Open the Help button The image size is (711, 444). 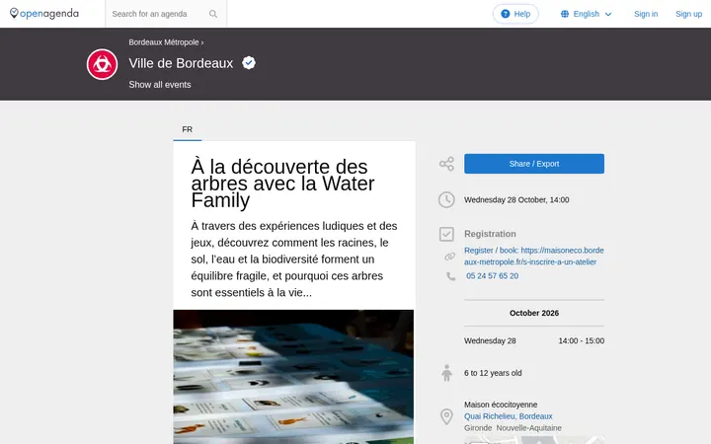[x=515, y=14]
